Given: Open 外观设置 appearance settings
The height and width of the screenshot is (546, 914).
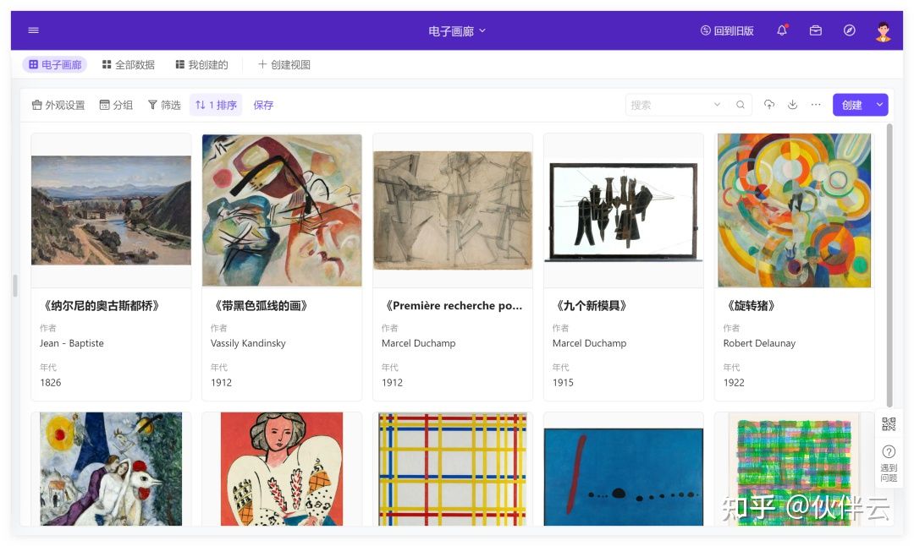Looking at the screenshot, I should (58, 105).
